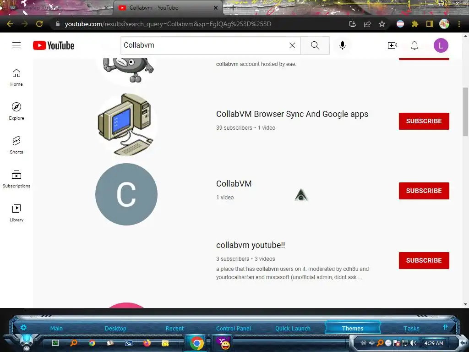The width and height of the screenshot is (469, 352).
Task: Click the retro computer channel avatar
Action: pyautogui.click(x=126, y=125)
